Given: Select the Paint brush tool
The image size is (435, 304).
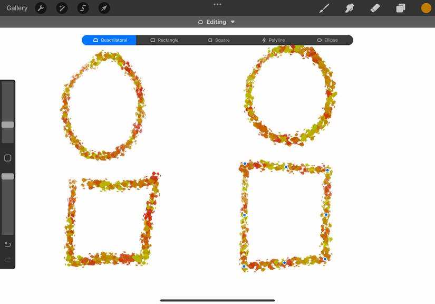Looking at the screenshot, I should tap(324, 8).
